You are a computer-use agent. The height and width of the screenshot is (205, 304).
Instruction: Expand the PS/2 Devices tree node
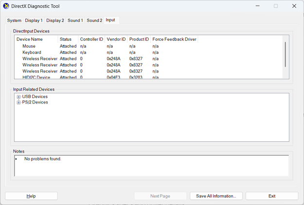(18, 102)
